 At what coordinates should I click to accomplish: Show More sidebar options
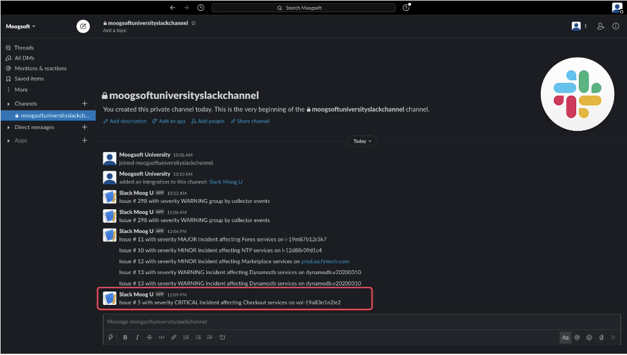[21, 89]
